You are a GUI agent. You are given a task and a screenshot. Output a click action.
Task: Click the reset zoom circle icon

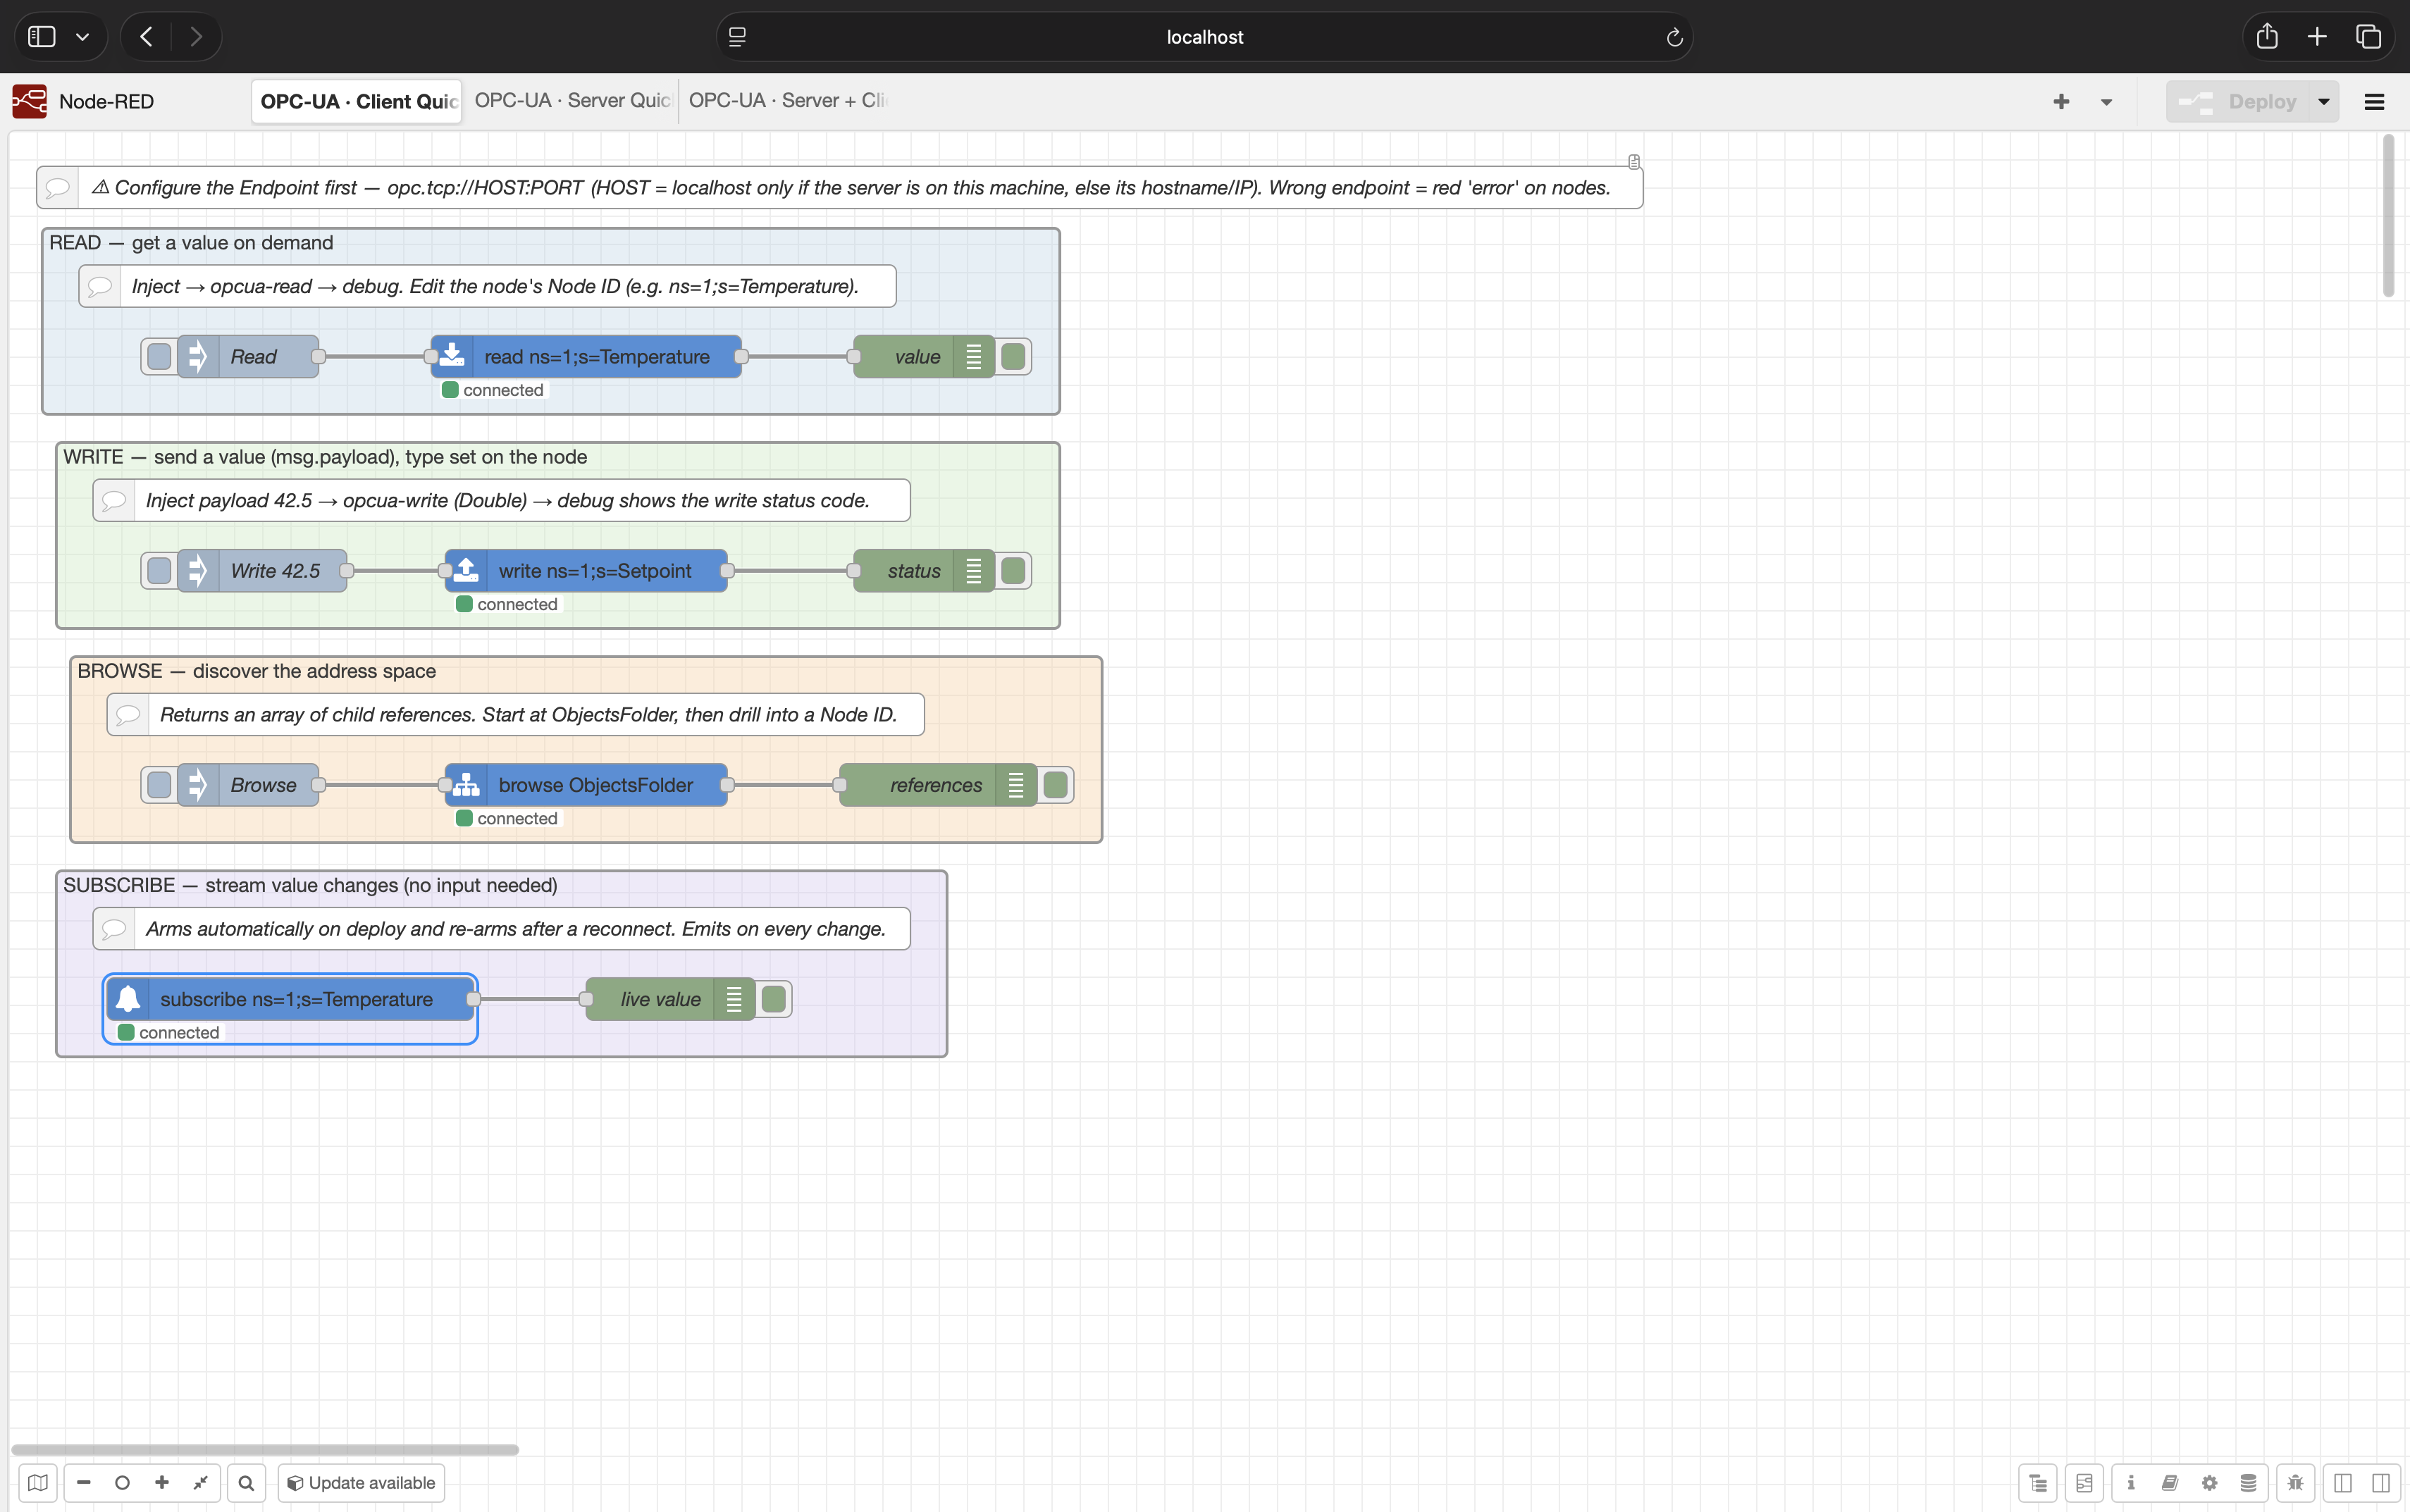[123, 1483]
